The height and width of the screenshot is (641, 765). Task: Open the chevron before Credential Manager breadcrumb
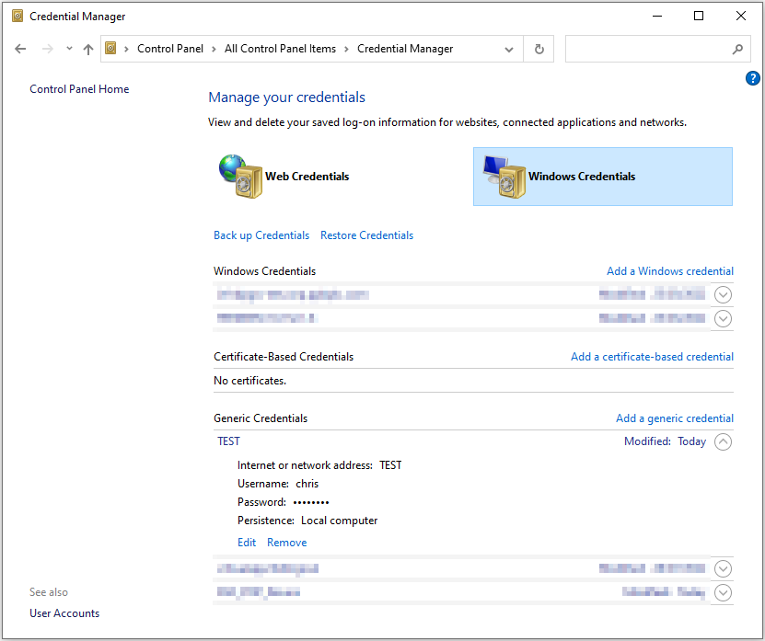point(346,49)
